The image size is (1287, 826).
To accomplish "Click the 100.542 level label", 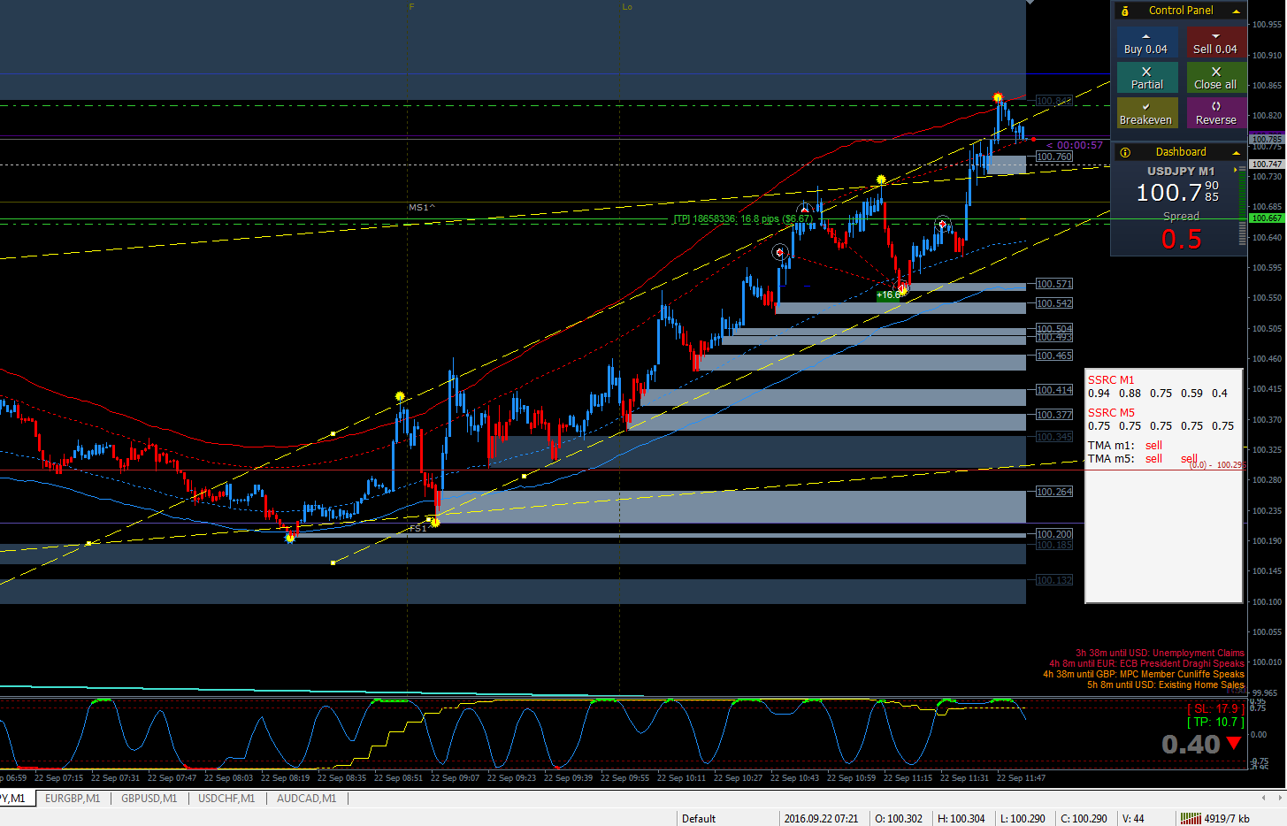I will click(x=1053, y=303).
